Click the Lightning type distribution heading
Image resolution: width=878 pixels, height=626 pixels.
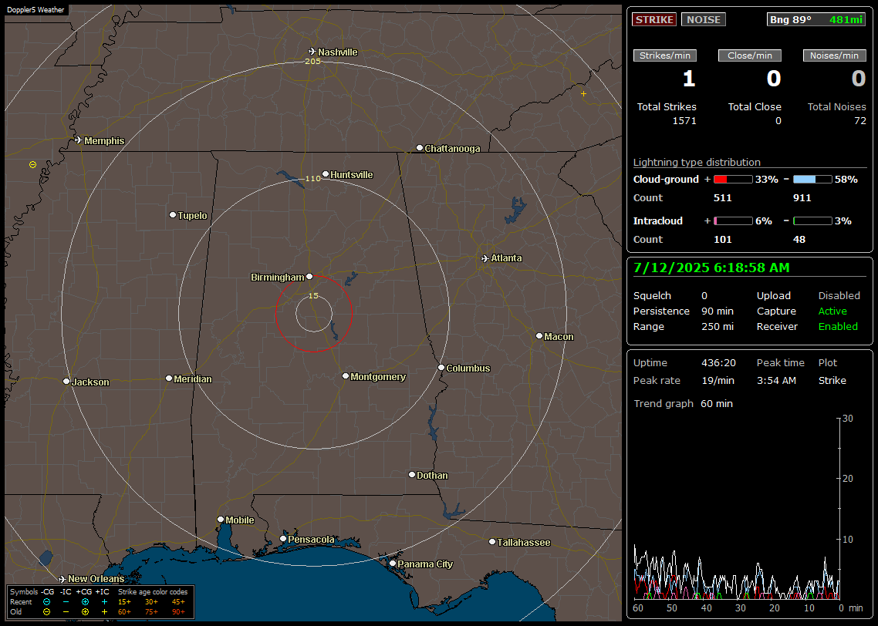point(697,163)
